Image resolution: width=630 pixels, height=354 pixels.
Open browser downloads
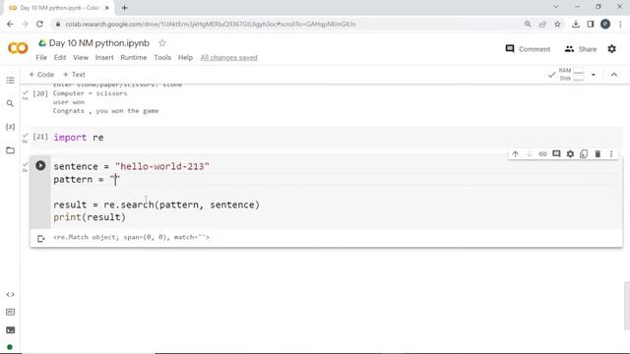click(575, 24)
